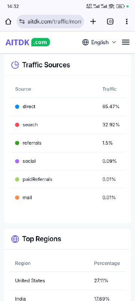This screenshot has height=301, width=135.
Task: Tap the browser home icon
Action: pyautogui.click(x=8, y=22)
